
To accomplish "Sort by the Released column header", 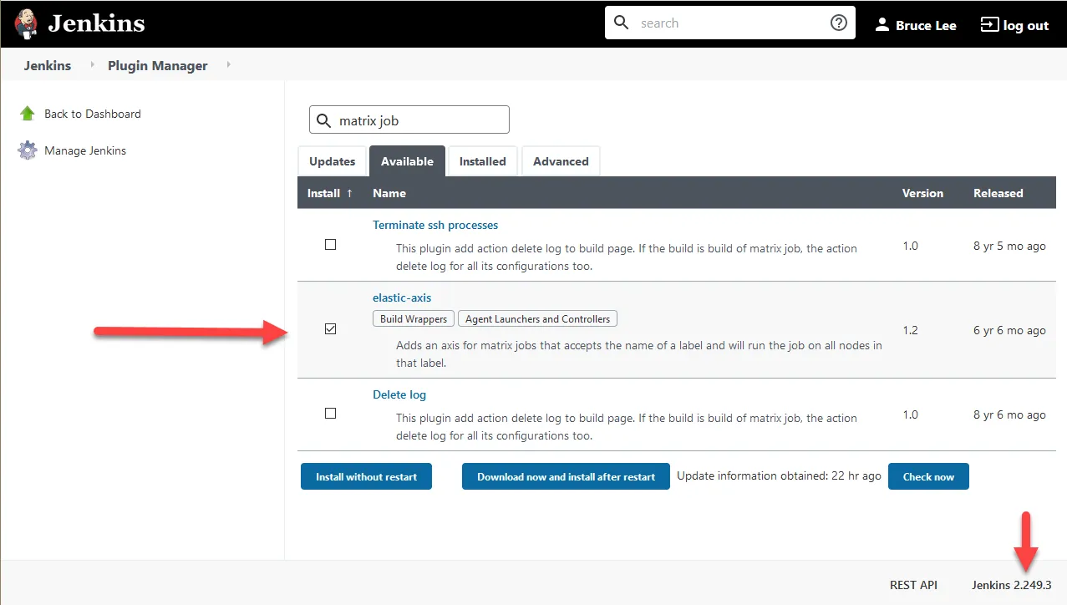I will click(x=998, y=193).
